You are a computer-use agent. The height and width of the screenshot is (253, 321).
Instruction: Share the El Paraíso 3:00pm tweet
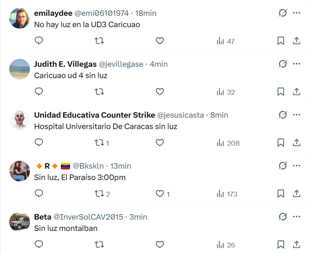pyautogui.click(x=297, y=194)
